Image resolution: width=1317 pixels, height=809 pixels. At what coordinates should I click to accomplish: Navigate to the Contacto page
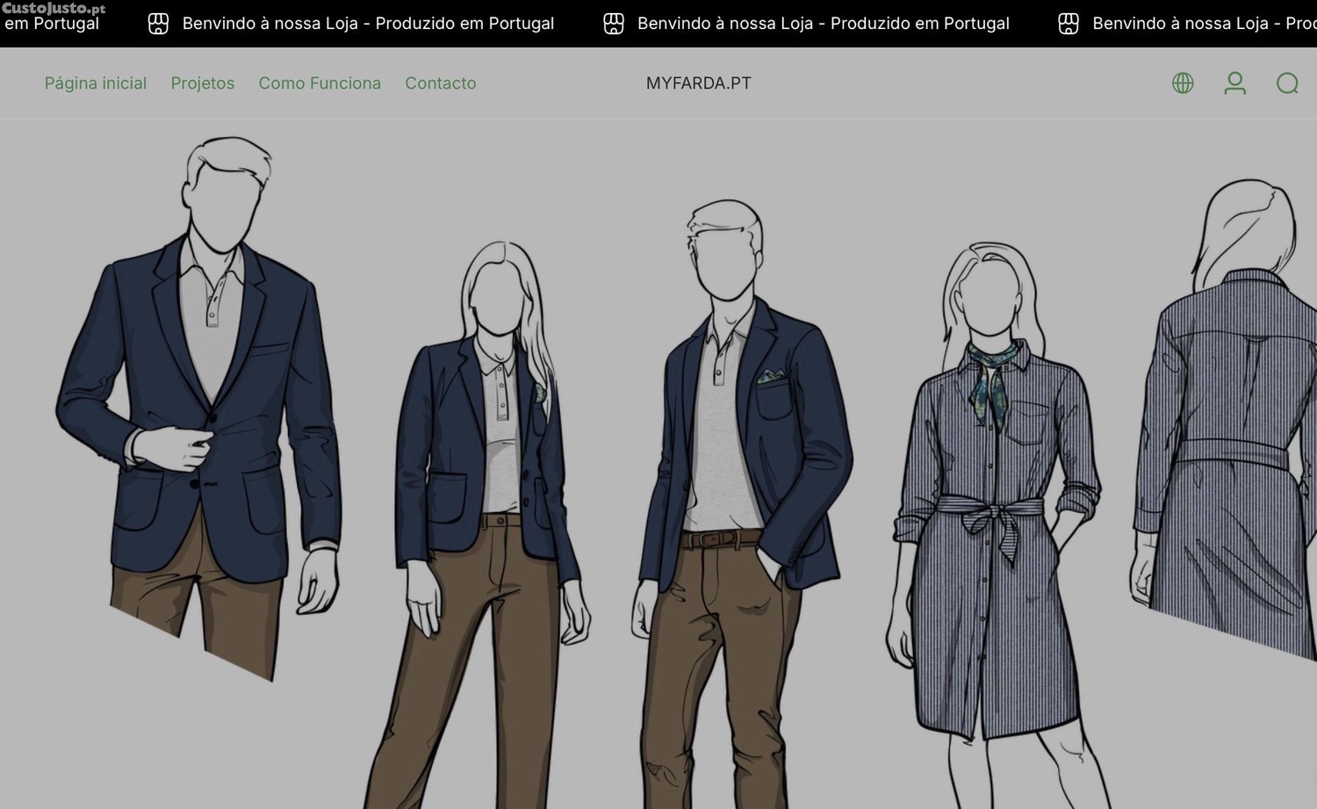[441, 83]
